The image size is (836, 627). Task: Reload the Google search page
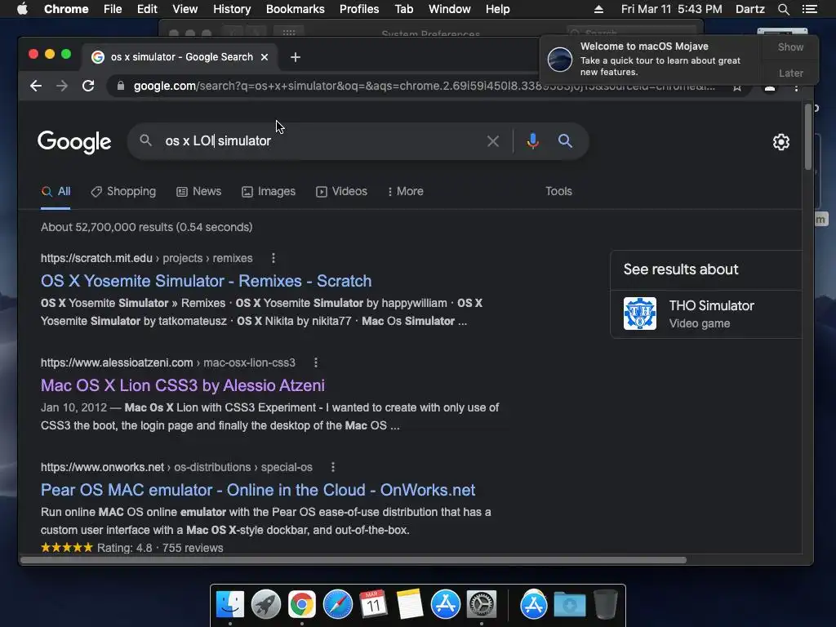click(x=88, y=86)
